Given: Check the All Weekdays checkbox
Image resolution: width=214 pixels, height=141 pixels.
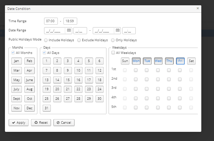Looking at the screenshot, I should pos(113,53).
